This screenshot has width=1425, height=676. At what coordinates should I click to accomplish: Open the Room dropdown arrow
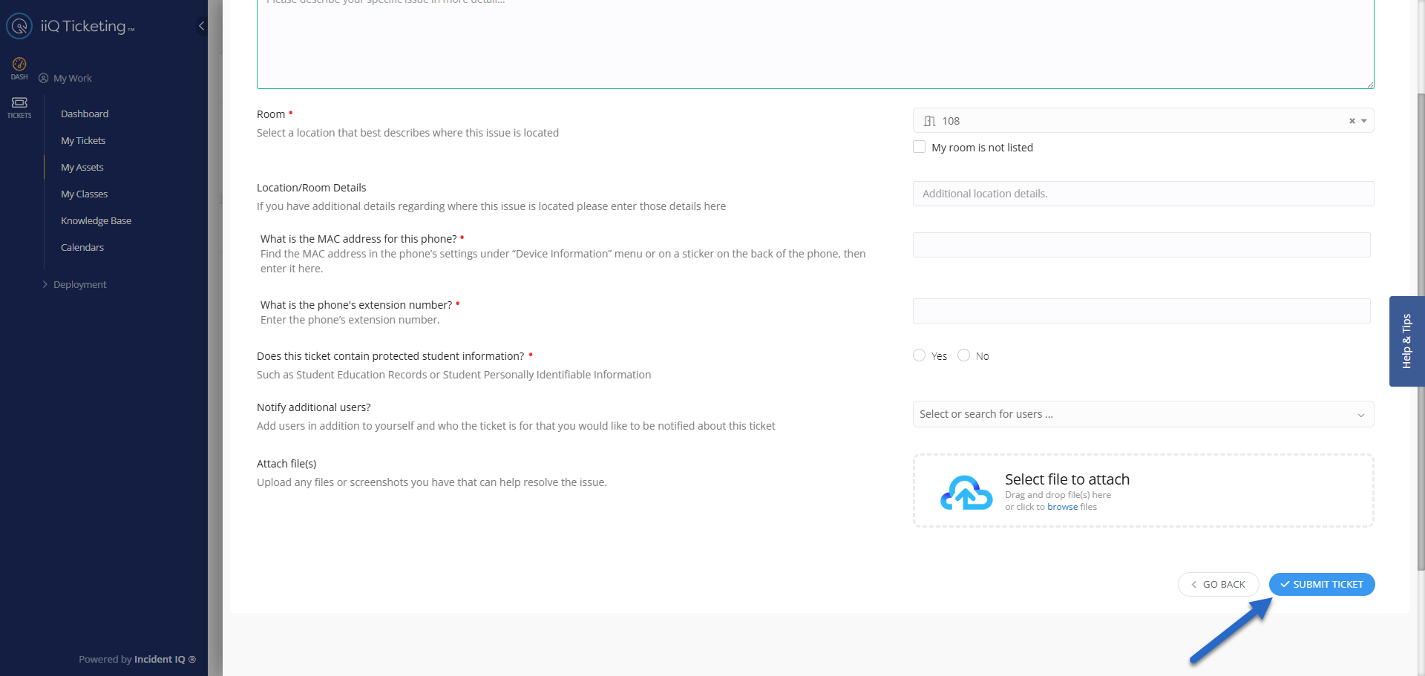[x=1364, y=121]
